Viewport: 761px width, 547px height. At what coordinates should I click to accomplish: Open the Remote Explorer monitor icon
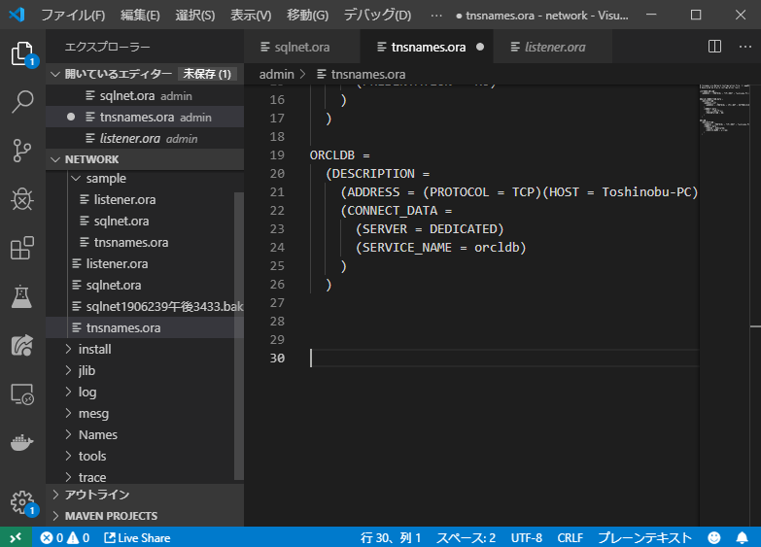[x=22, y=393]
